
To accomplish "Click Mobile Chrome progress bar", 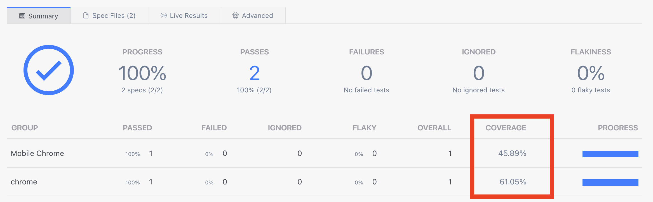I will coord(610,154).
